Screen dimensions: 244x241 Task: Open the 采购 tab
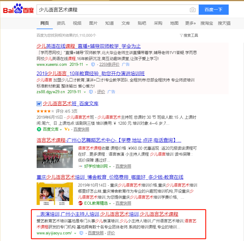point(158,23)
